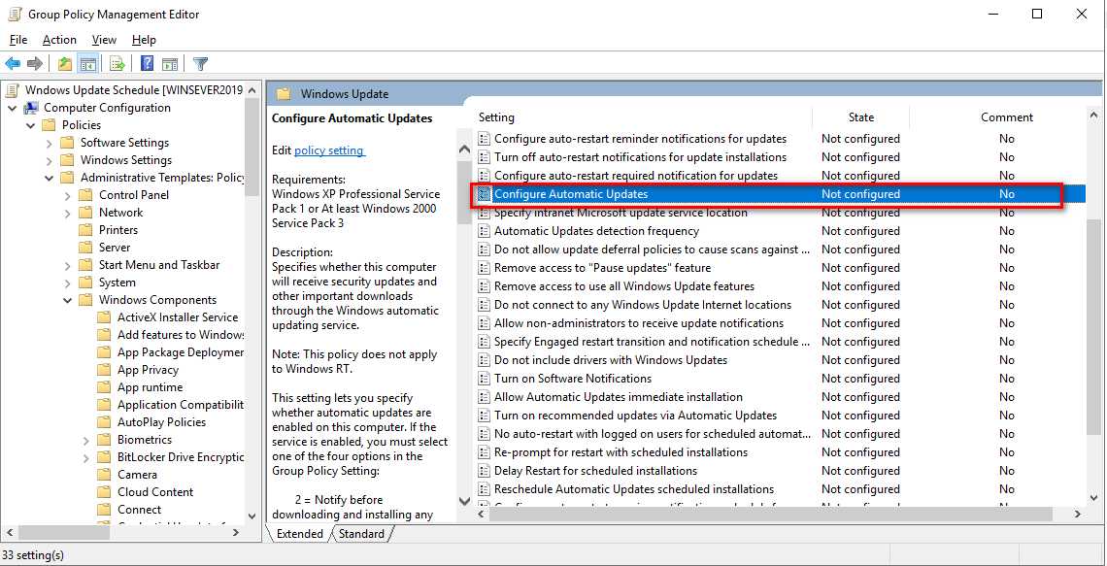
Task: Toggle the Show/Hide Action Pane icon
Action: (169, 64)
